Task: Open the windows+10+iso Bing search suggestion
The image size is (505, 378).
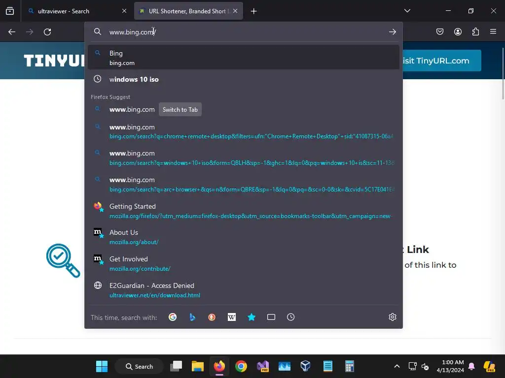Action: click(244, 158)
